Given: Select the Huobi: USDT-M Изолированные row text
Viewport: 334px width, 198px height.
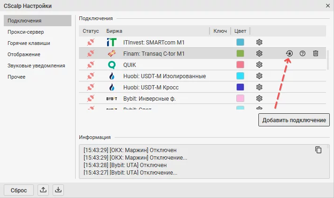Looking at the screenshot, I should click(164, 76).
